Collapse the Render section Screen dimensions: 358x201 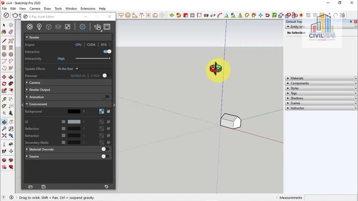(68, 37)
